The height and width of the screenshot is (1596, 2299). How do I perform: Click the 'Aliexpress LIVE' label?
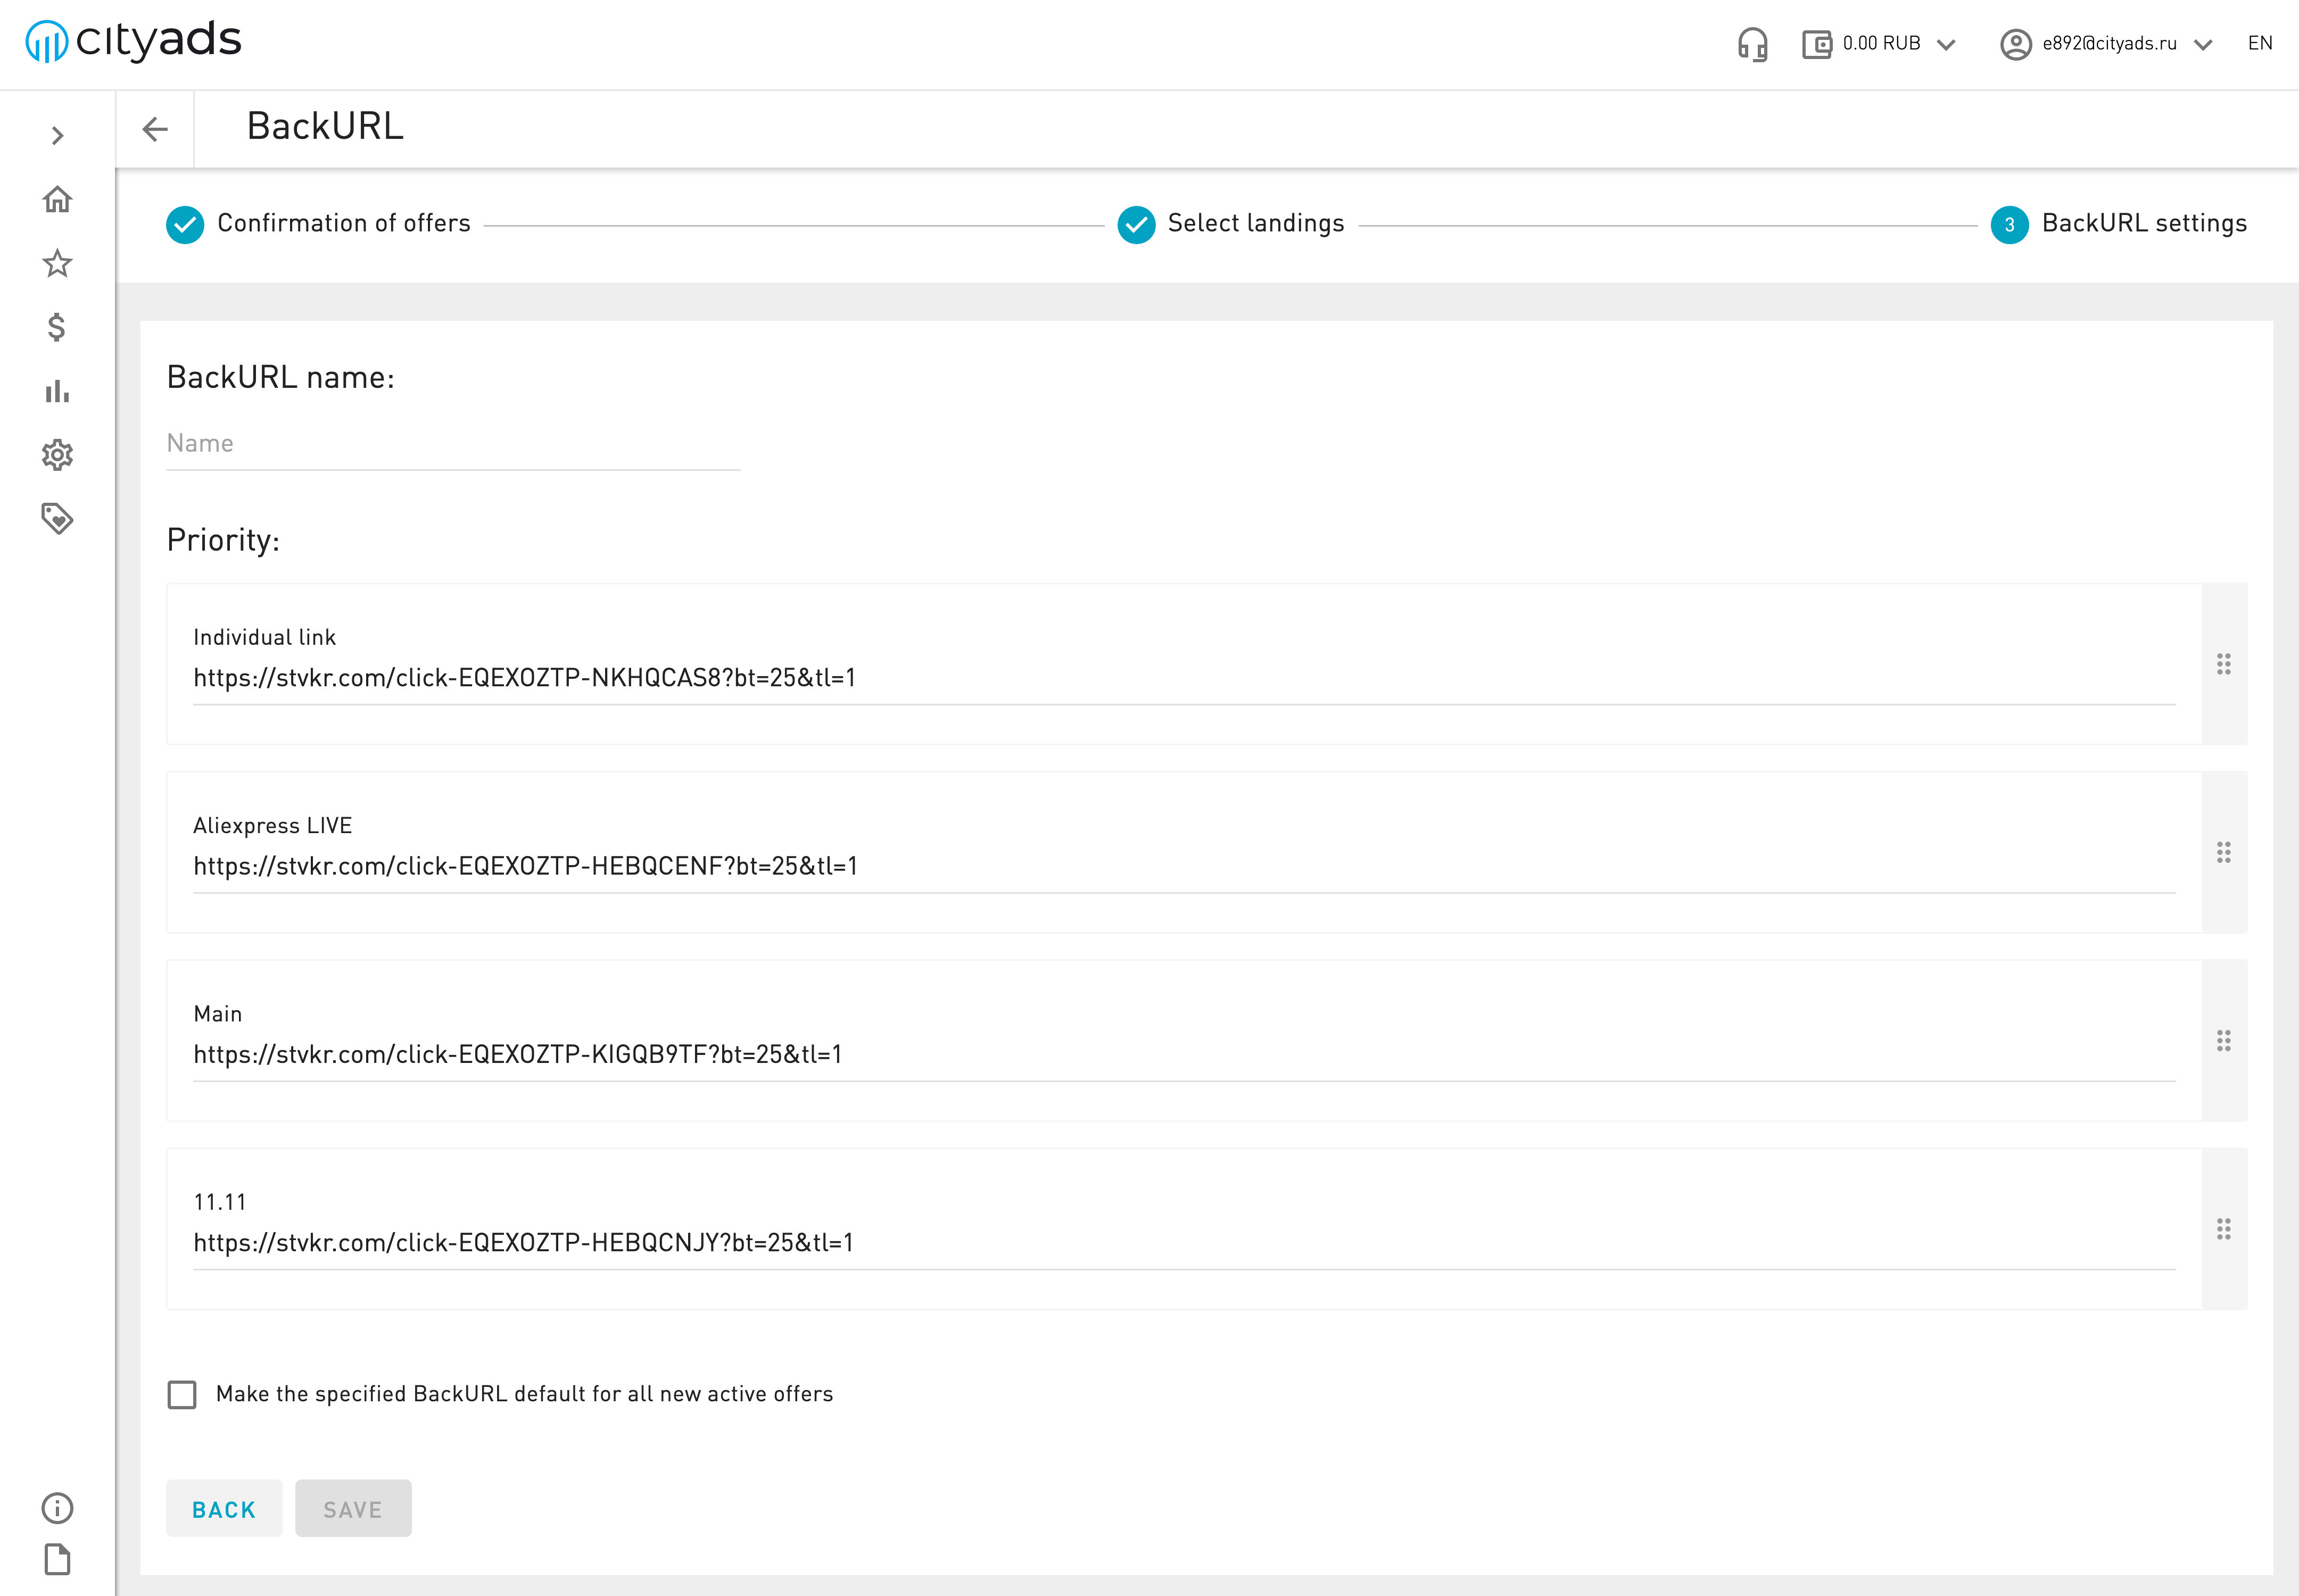click(272, 826)
